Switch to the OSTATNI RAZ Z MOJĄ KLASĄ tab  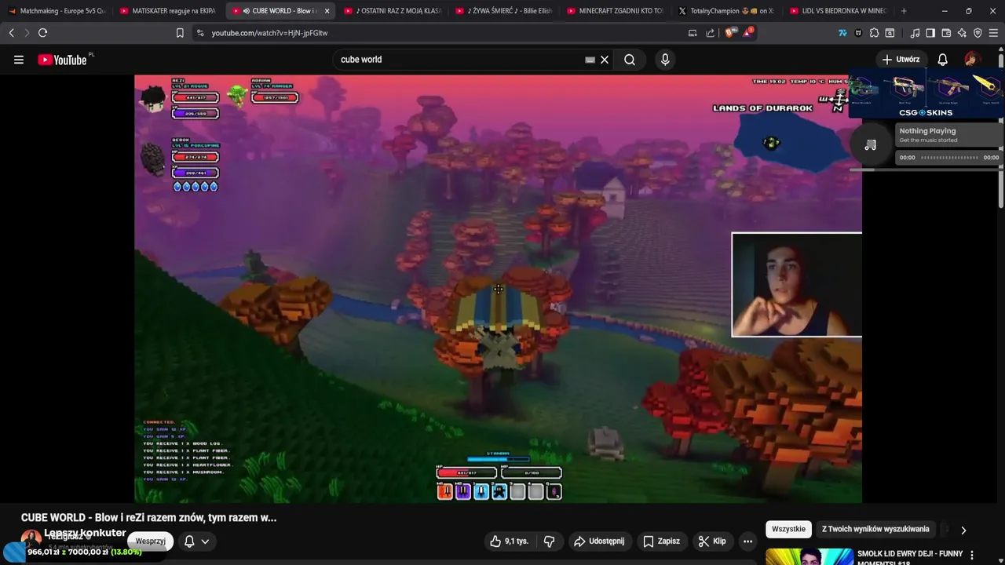(393, 11)
